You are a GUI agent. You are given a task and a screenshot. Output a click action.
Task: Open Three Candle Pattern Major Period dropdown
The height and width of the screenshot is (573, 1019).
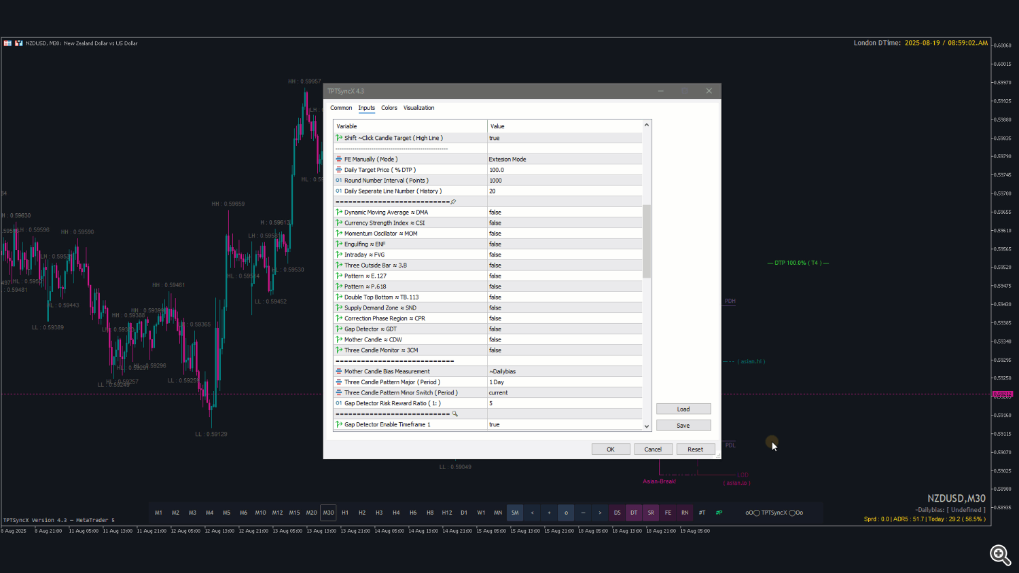click(564, 382)
